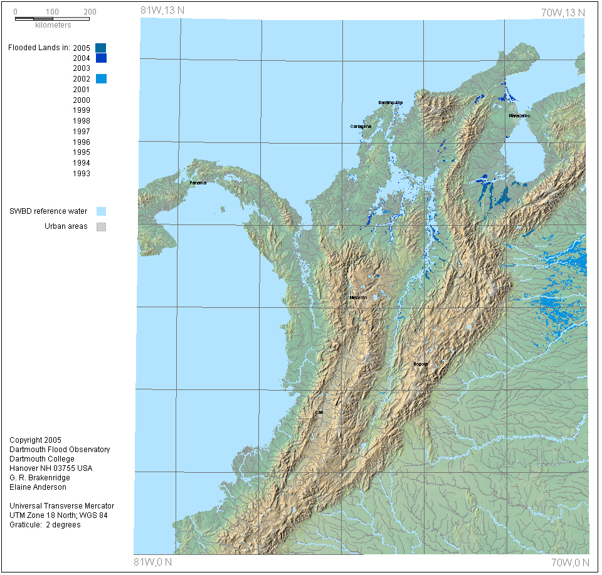
Task: Pick the 2002 light blue legend swatch
Action: (x=101, y=79)
